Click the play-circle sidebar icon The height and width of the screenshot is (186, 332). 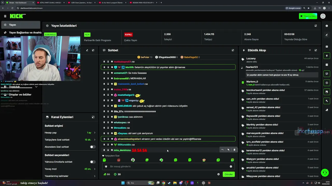pos(327,83)
